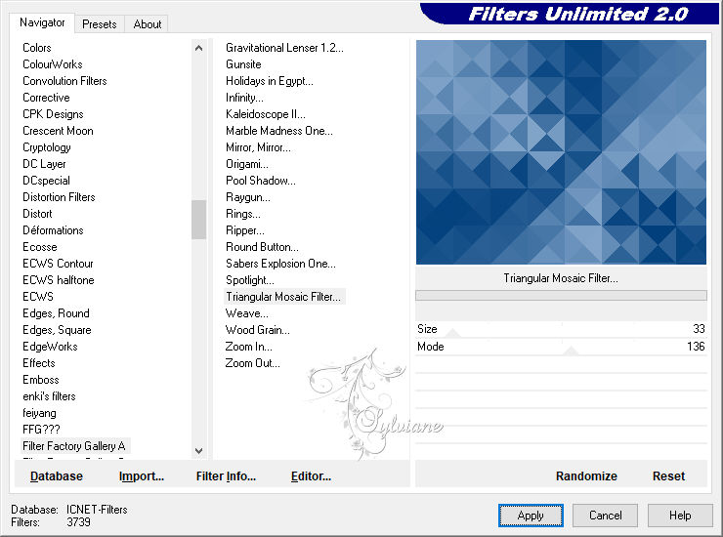The width and height of the screenshot is (723, 537).
Task: Select the Distort category
Action: click(37, 214)
